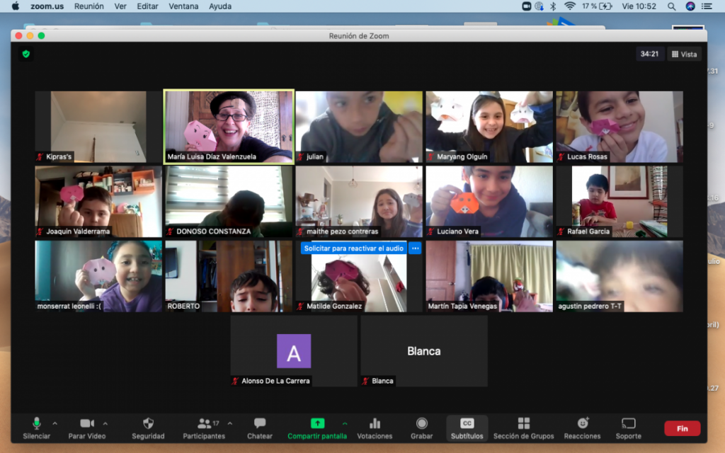This screenshot has width=725, height=453.
Task: Mute microphone with Silenciar
Action: pos(36,424)
